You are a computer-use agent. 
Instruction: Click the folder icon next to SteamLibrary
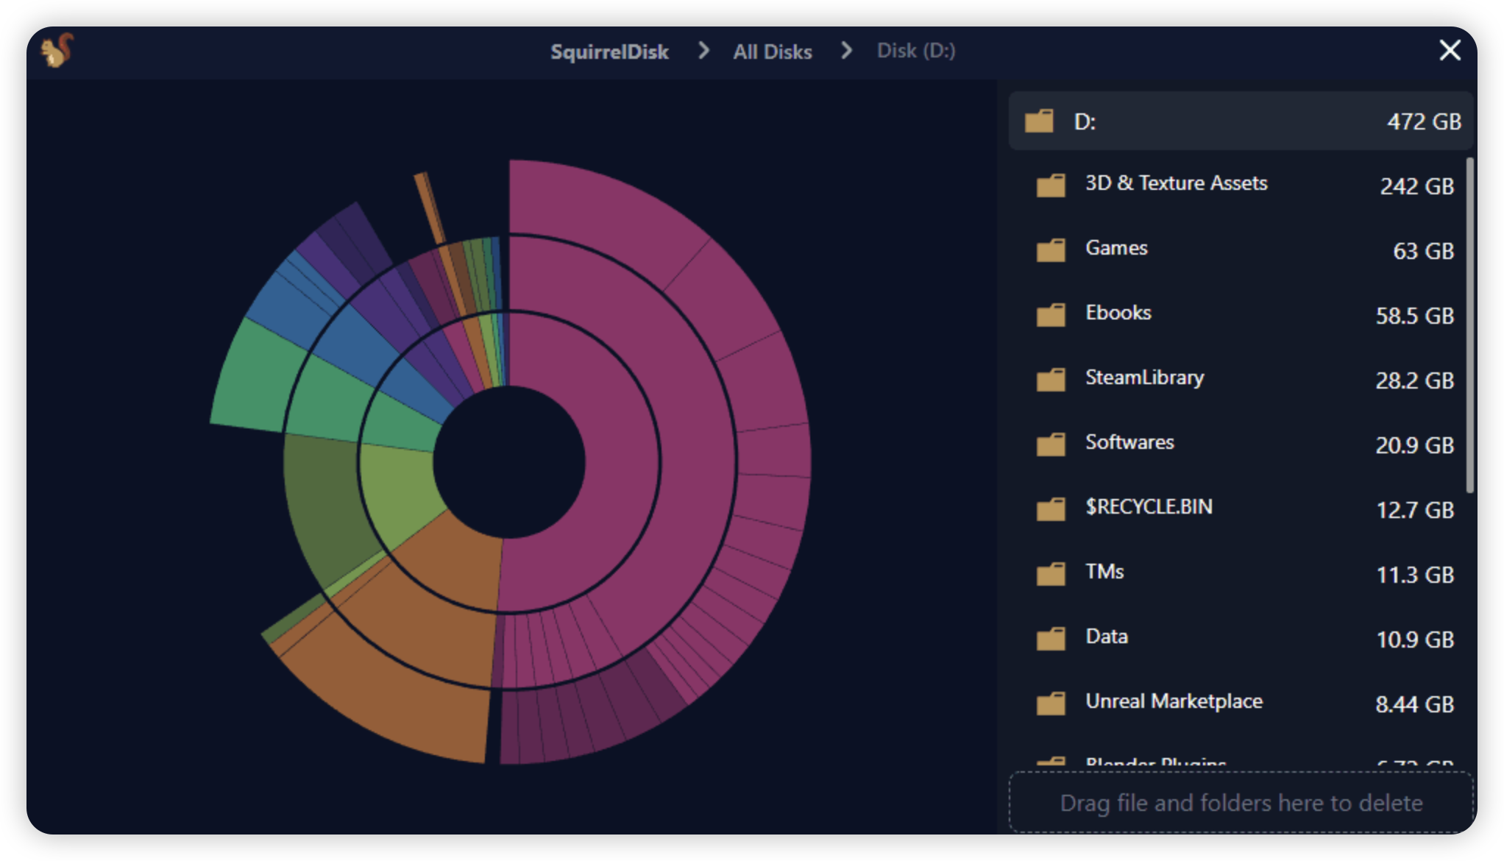(1051, 380)
